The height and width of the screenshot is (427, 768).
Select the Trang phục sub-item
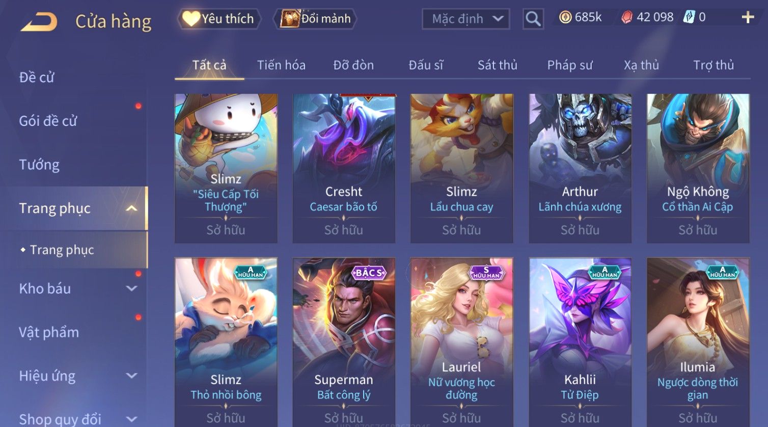[x=62, y=250]
